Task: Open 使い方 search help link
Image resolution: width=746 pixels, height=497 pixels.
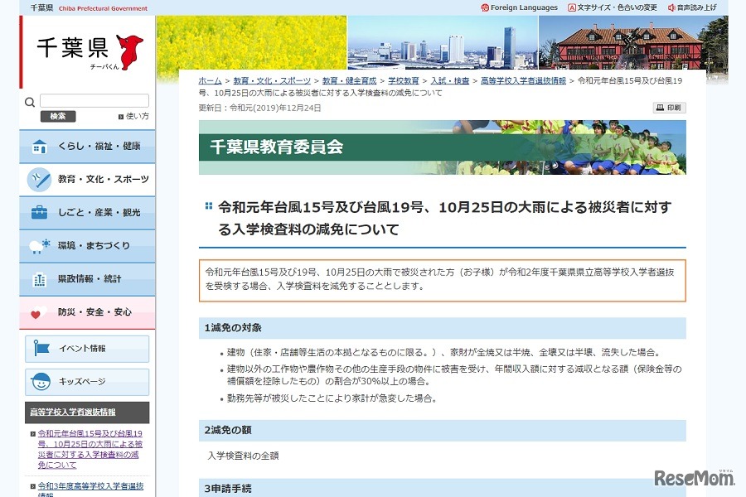Action: tap(137, 117)
